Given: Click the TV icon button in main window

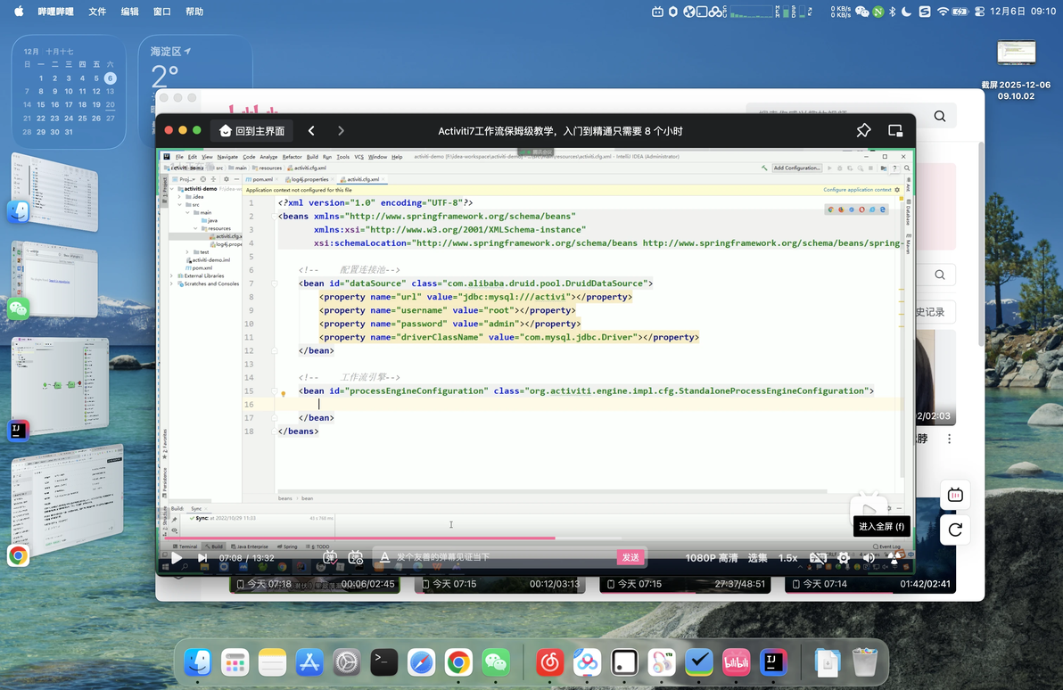Looking at the screenshot, I should pyautogui.click(x=955, y=495).
